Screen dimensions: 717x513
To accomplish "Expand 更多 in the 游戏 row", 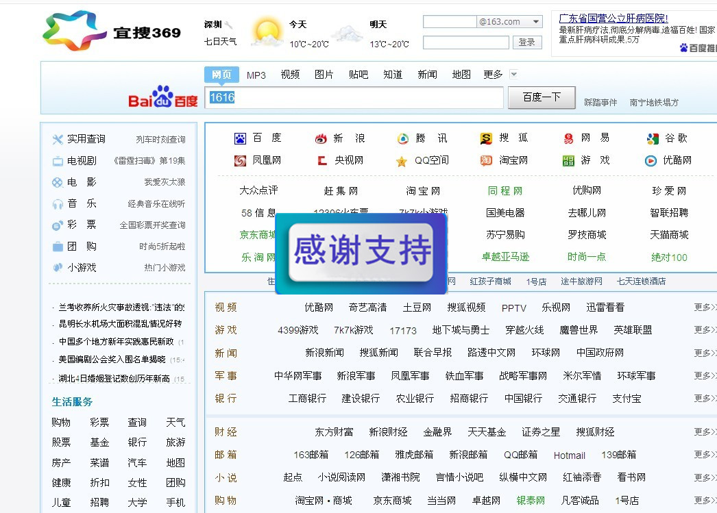I will click(705, 330).
